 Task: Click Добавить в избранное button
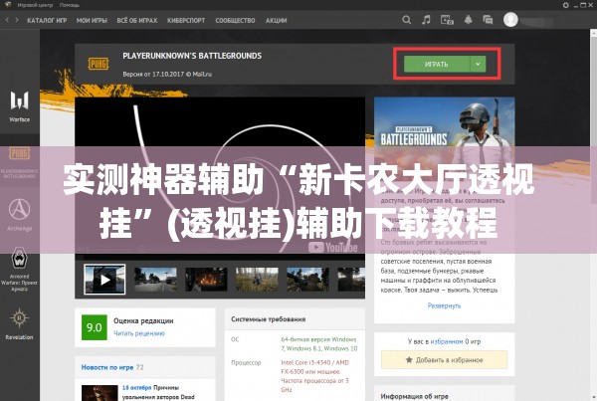pyautogui.click(x=445, y=360)
